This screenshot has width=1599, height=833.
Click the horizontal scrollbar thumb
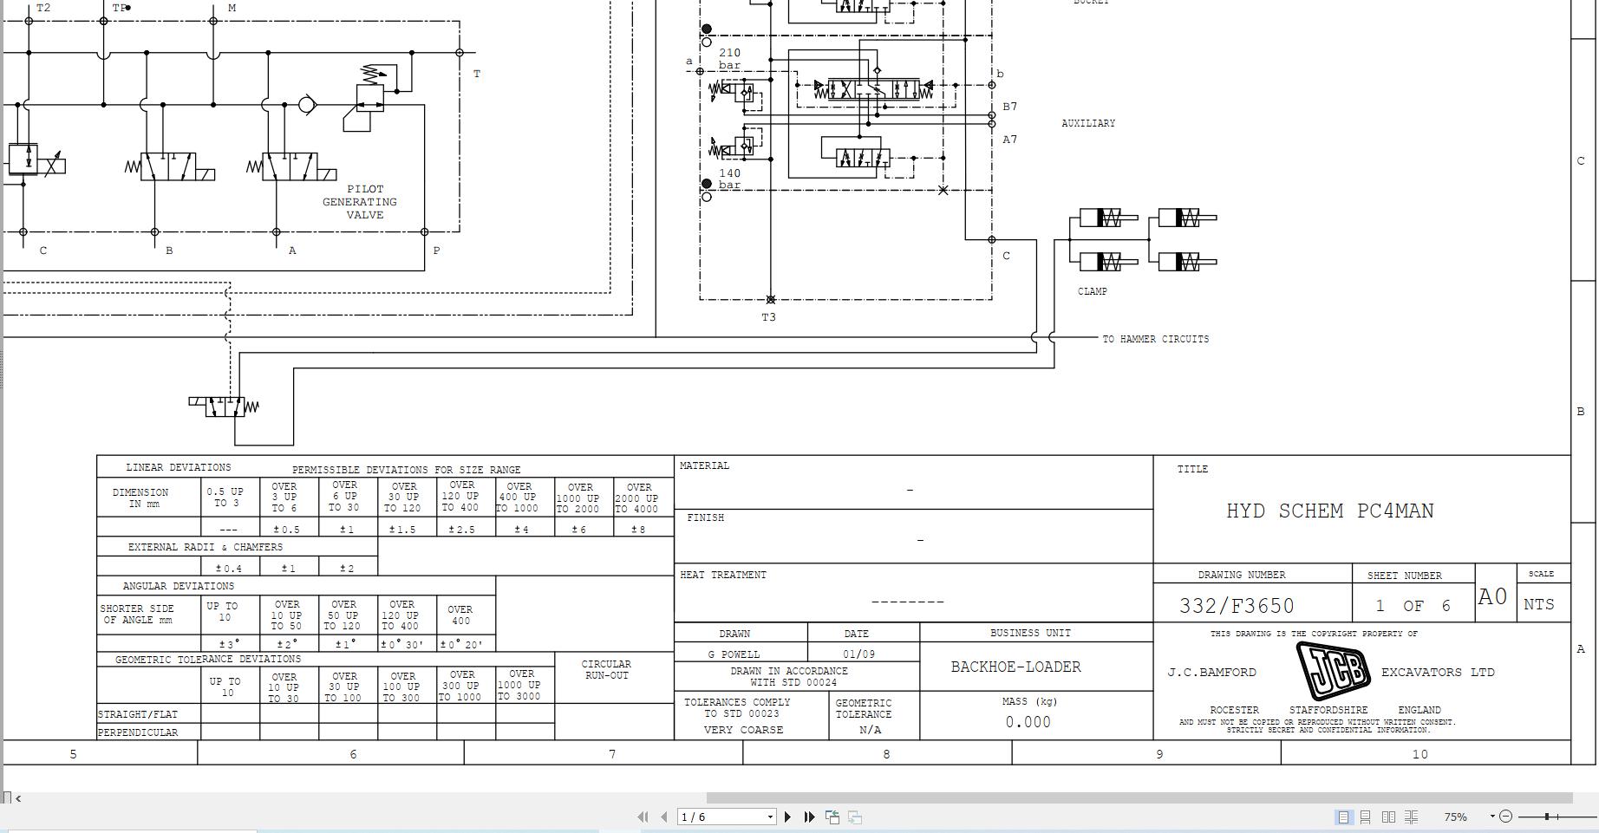click(1139, 798)
